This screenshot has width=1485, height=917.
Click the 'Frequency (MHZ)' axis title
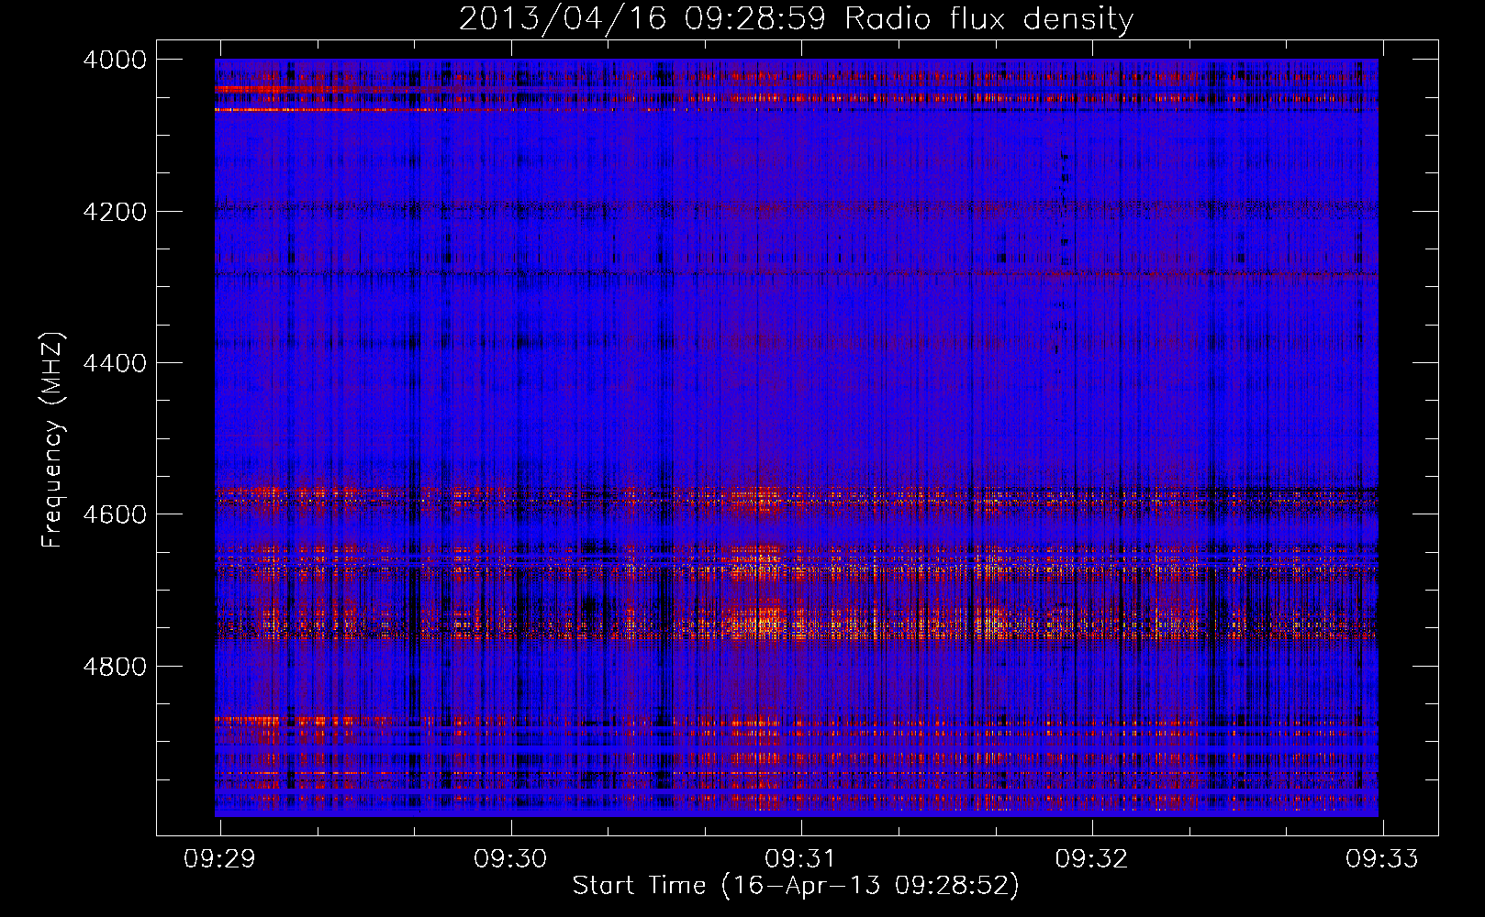coord(53,440)
